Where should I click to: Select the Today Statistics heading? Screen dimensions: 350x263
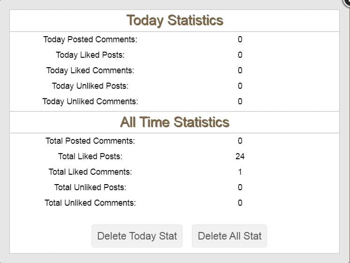click(175, 20)
